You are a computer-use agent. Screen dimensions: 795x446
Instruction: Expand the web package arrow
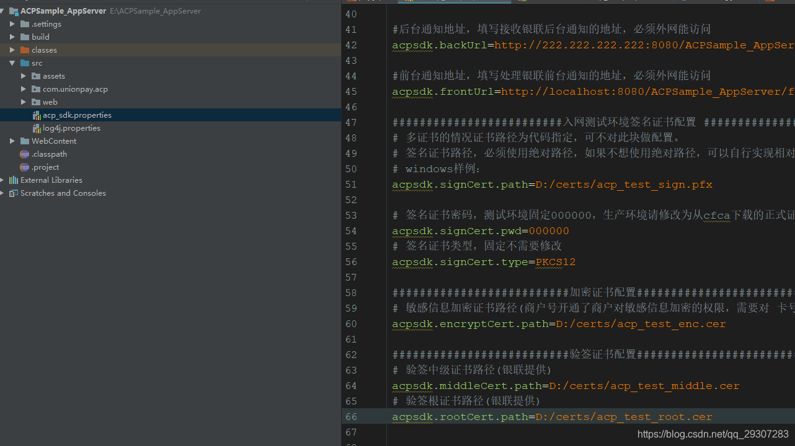[24, 102]
